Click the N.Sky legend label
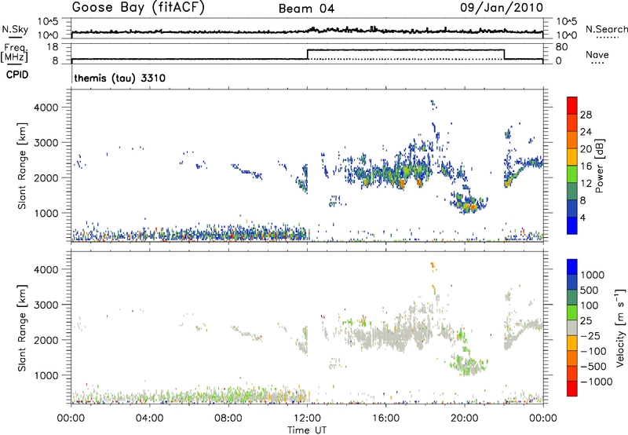Image resolution: width=628 pixels, height=435 pixels. coord(15,29)
